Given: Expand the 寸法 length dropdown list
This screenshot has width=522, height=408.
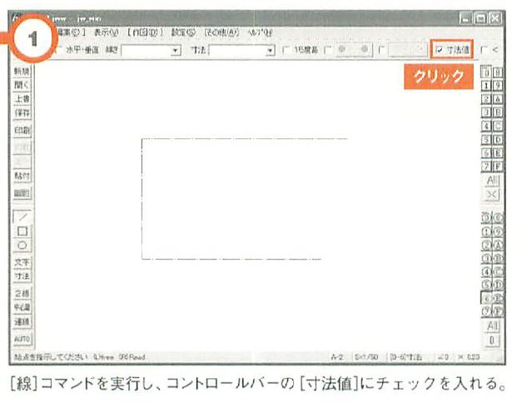Looking at the screenshot, I should [271, 51].
